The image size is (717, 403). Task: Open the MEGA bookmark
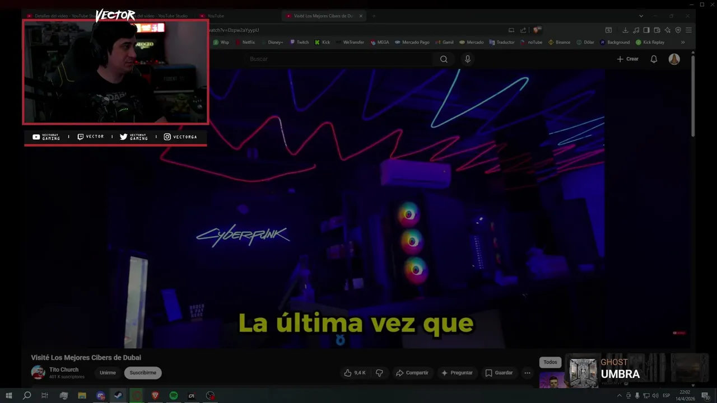380,42
